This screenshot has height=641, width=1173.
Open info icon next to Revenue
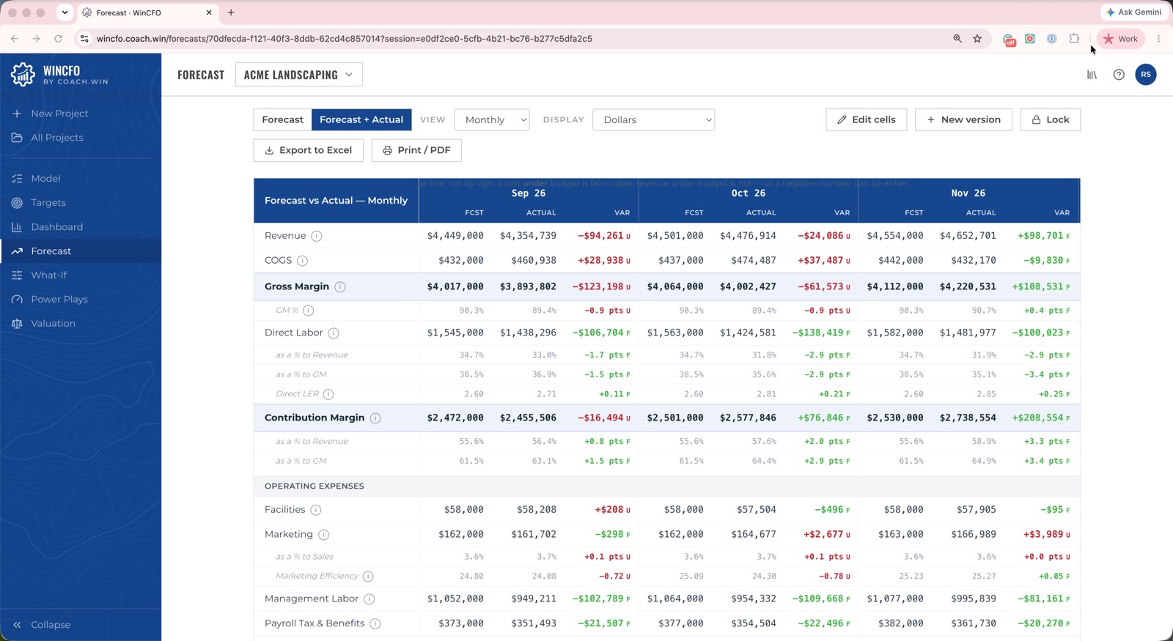[317, 236]
